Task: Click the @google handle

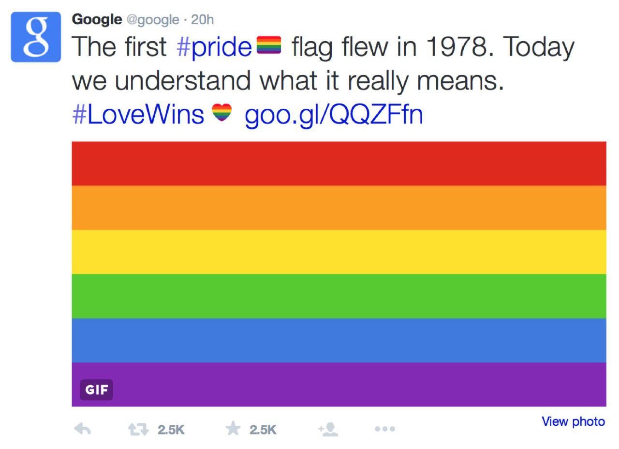Action: 152,20
